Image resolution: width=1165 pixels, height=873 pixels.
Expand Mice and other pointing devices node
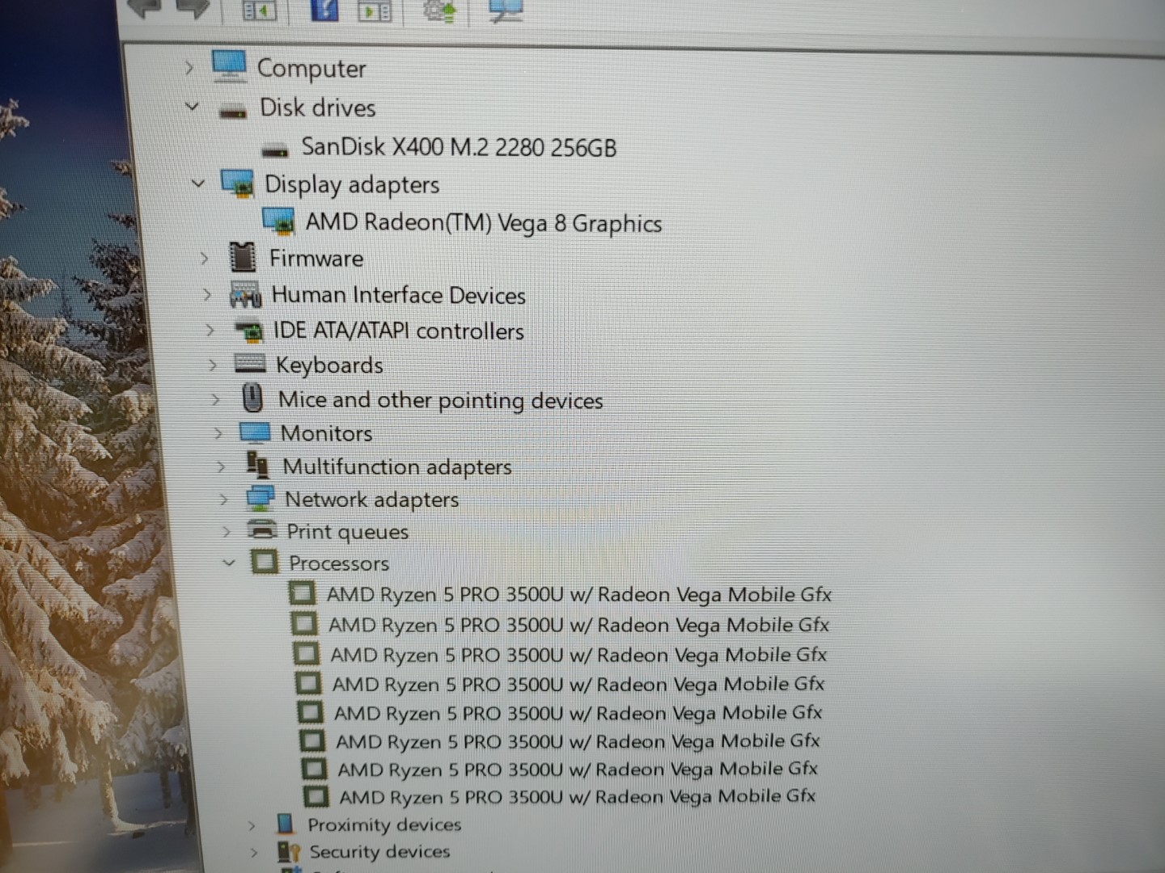pyautogui.click(x=215, y=399)
